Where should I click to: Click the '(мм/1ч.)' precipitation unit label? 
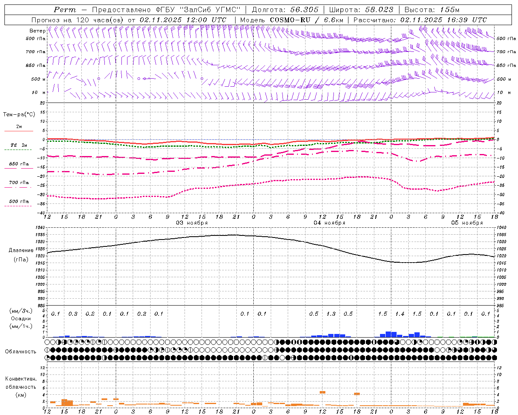[21, 326]
